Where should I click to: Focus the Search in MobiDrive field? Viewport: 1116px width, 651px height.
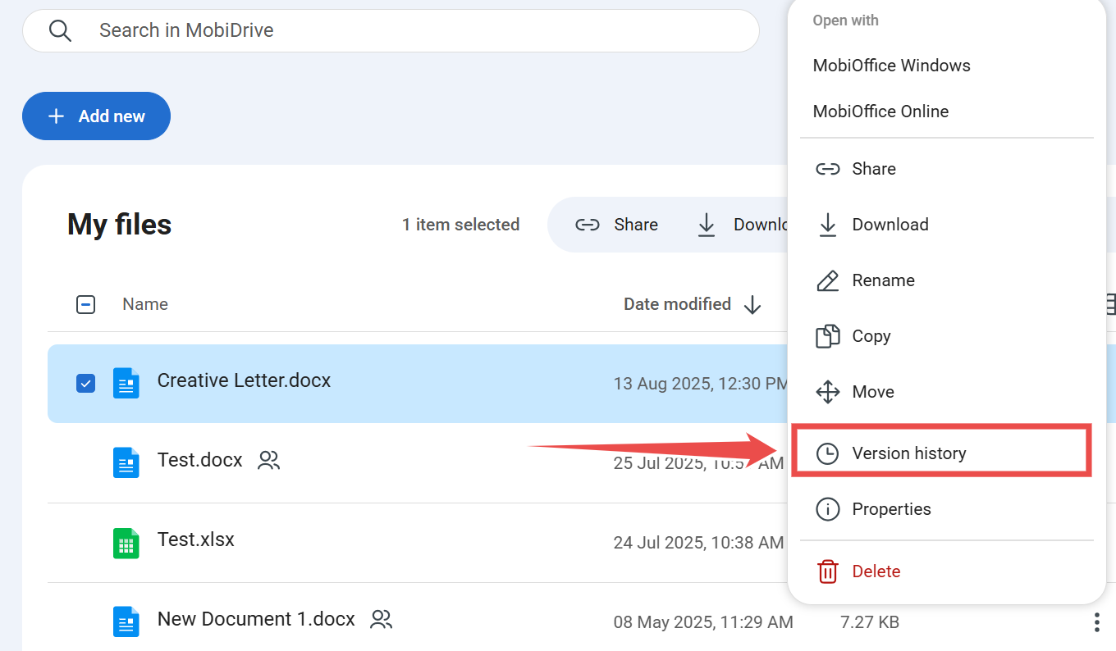[x=391, y=30]
